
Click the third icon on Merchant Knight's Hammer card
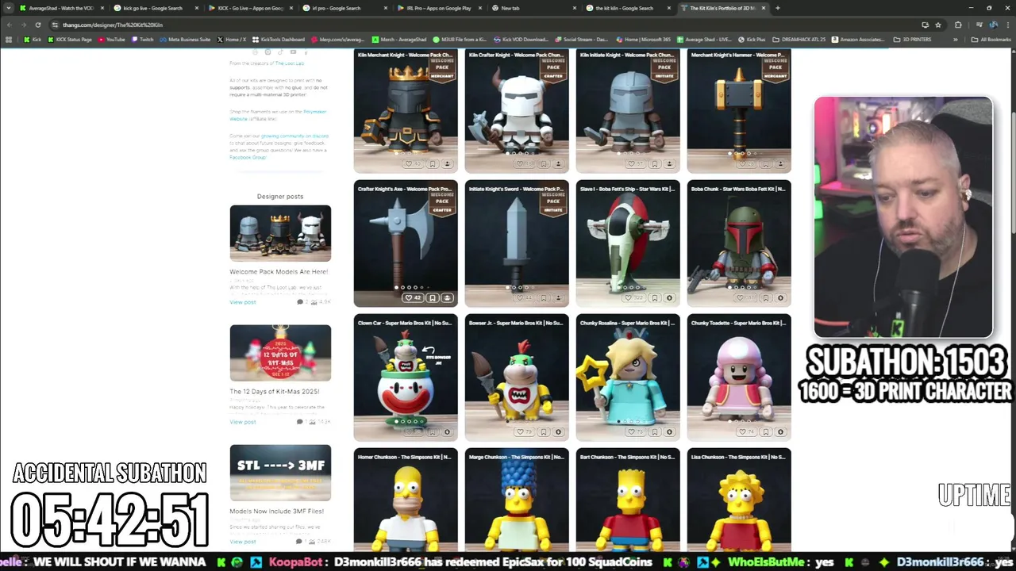pyautogui.click(x=780, y=164)
